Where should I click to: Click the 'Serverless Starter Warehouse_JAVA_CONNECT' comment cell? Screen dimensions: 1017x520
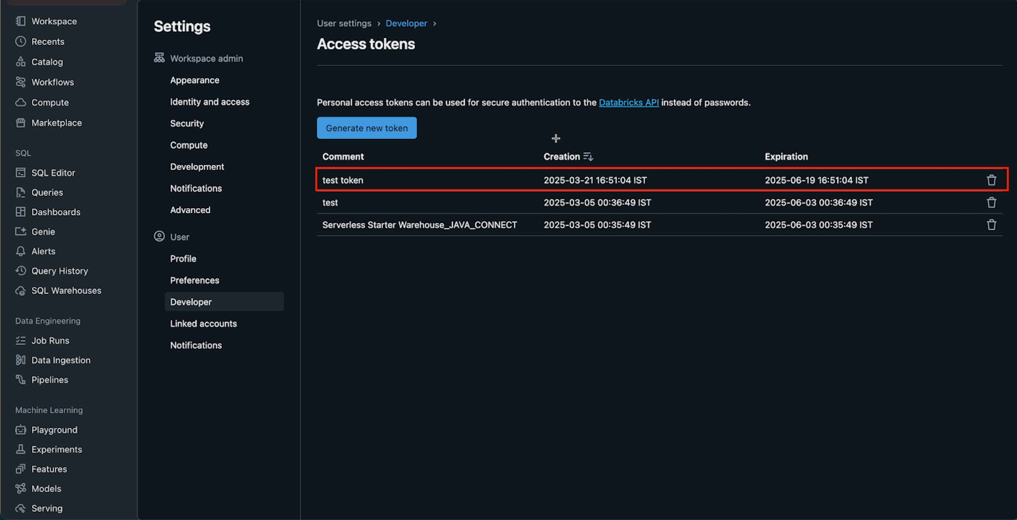pyautogui.click(x=420, y=225)
